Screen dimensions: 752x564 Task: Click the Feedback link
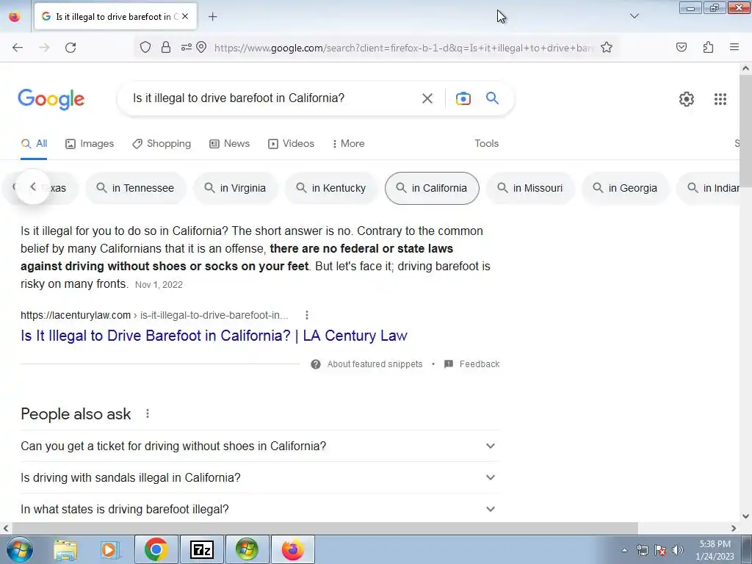tap(479, 364)
